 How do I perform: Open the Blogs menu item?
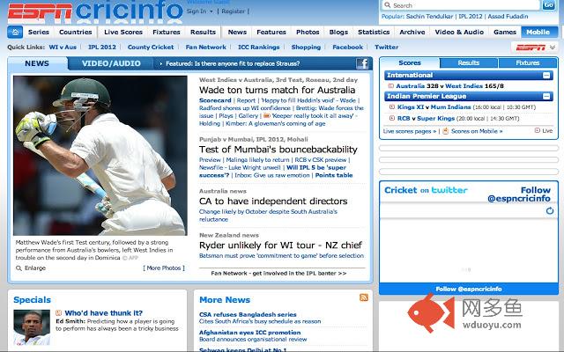pyautogui.click(x=338, y=32)
